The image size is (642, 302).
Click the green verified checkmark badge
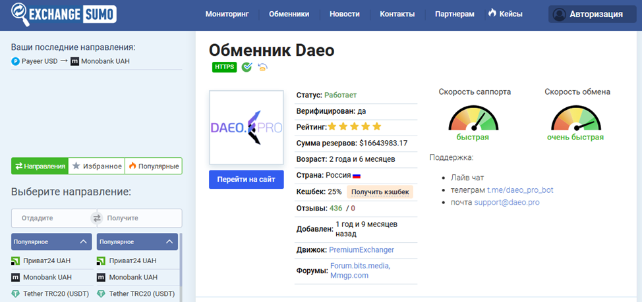point(247,67)
